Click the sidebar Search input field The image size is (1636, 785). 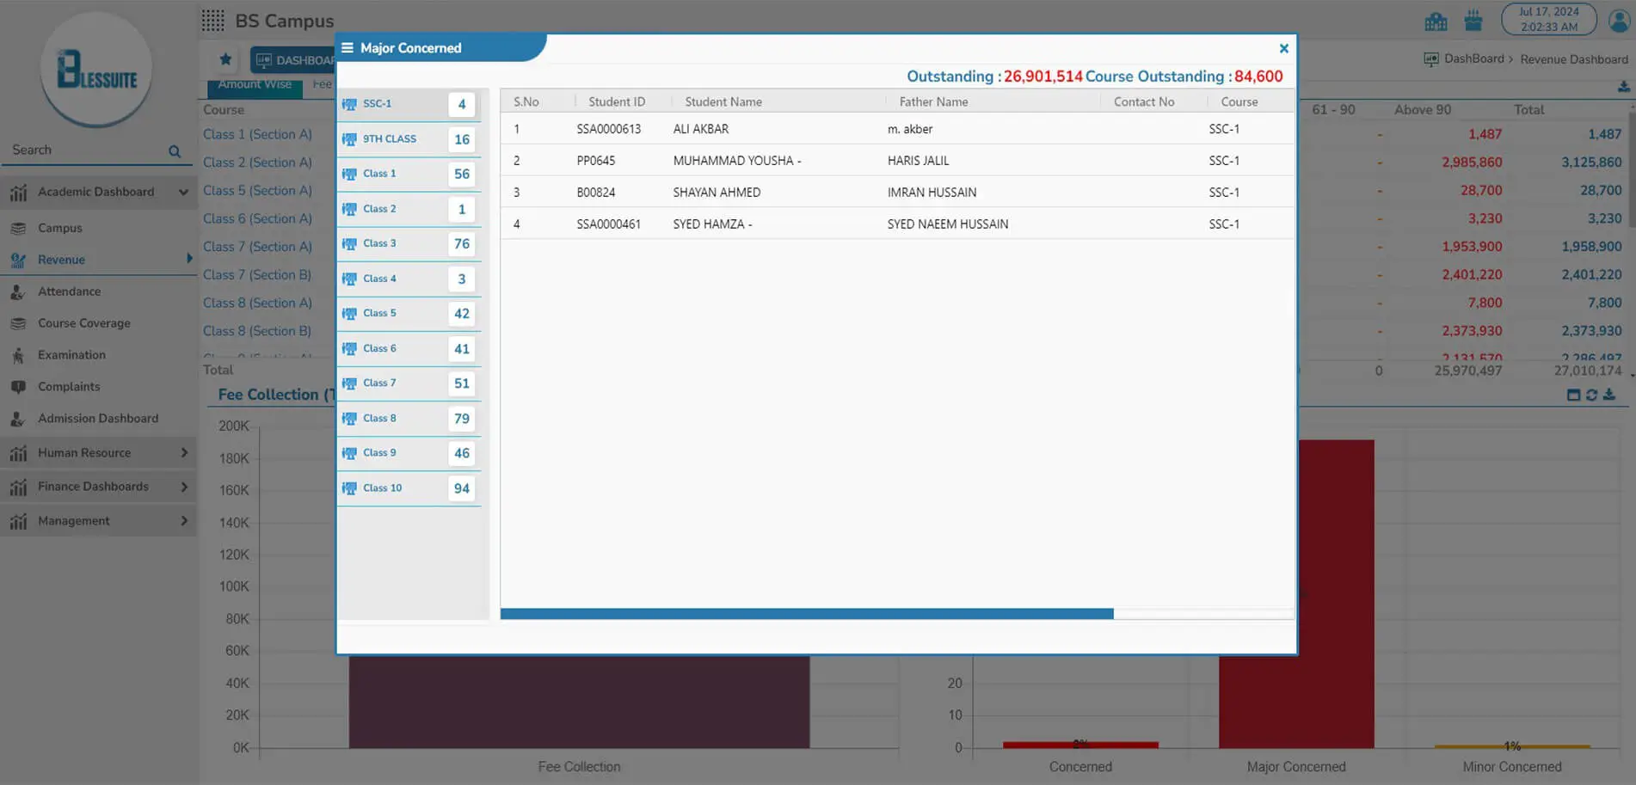86,150
